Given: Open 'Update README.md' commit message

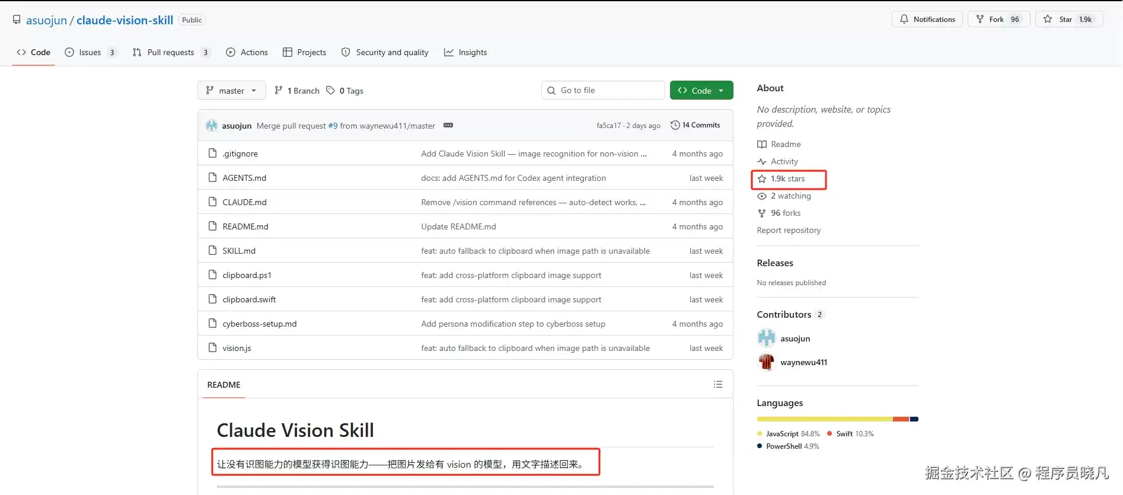Looking at the screenshot, I should tap(458, 226).
